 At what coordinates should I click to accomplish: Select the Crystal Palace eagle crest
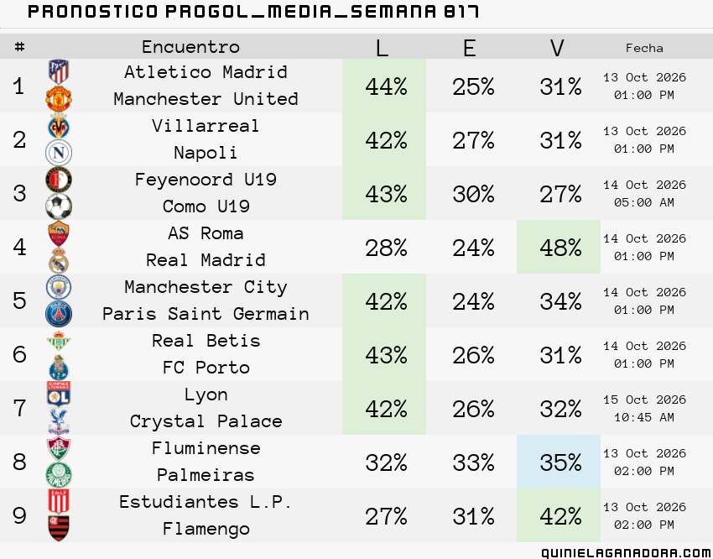tap(59, 421)
